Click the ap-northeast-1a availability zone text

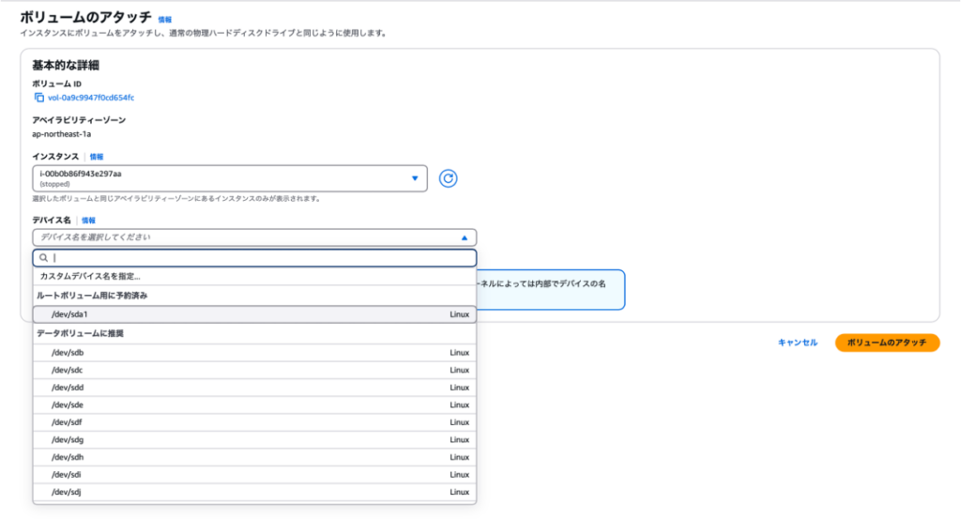[61, 134]
